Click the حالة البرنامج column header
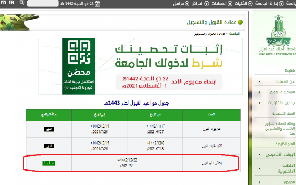 tap(49, 115)
